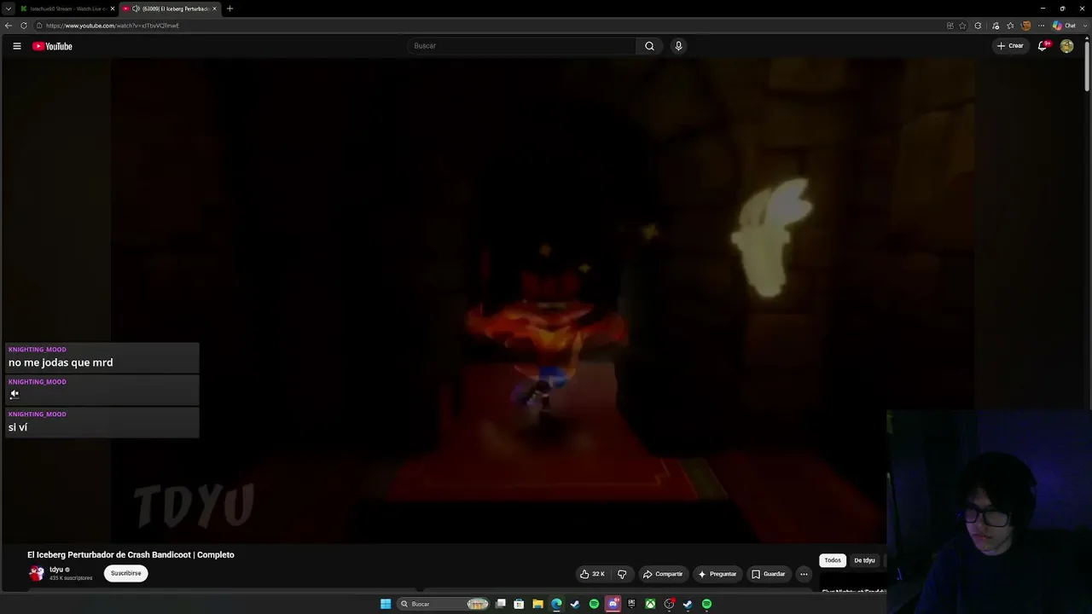This screenshot has height=614, width=1092.
Task: Open a new browser tab
Action: point(229,9)
